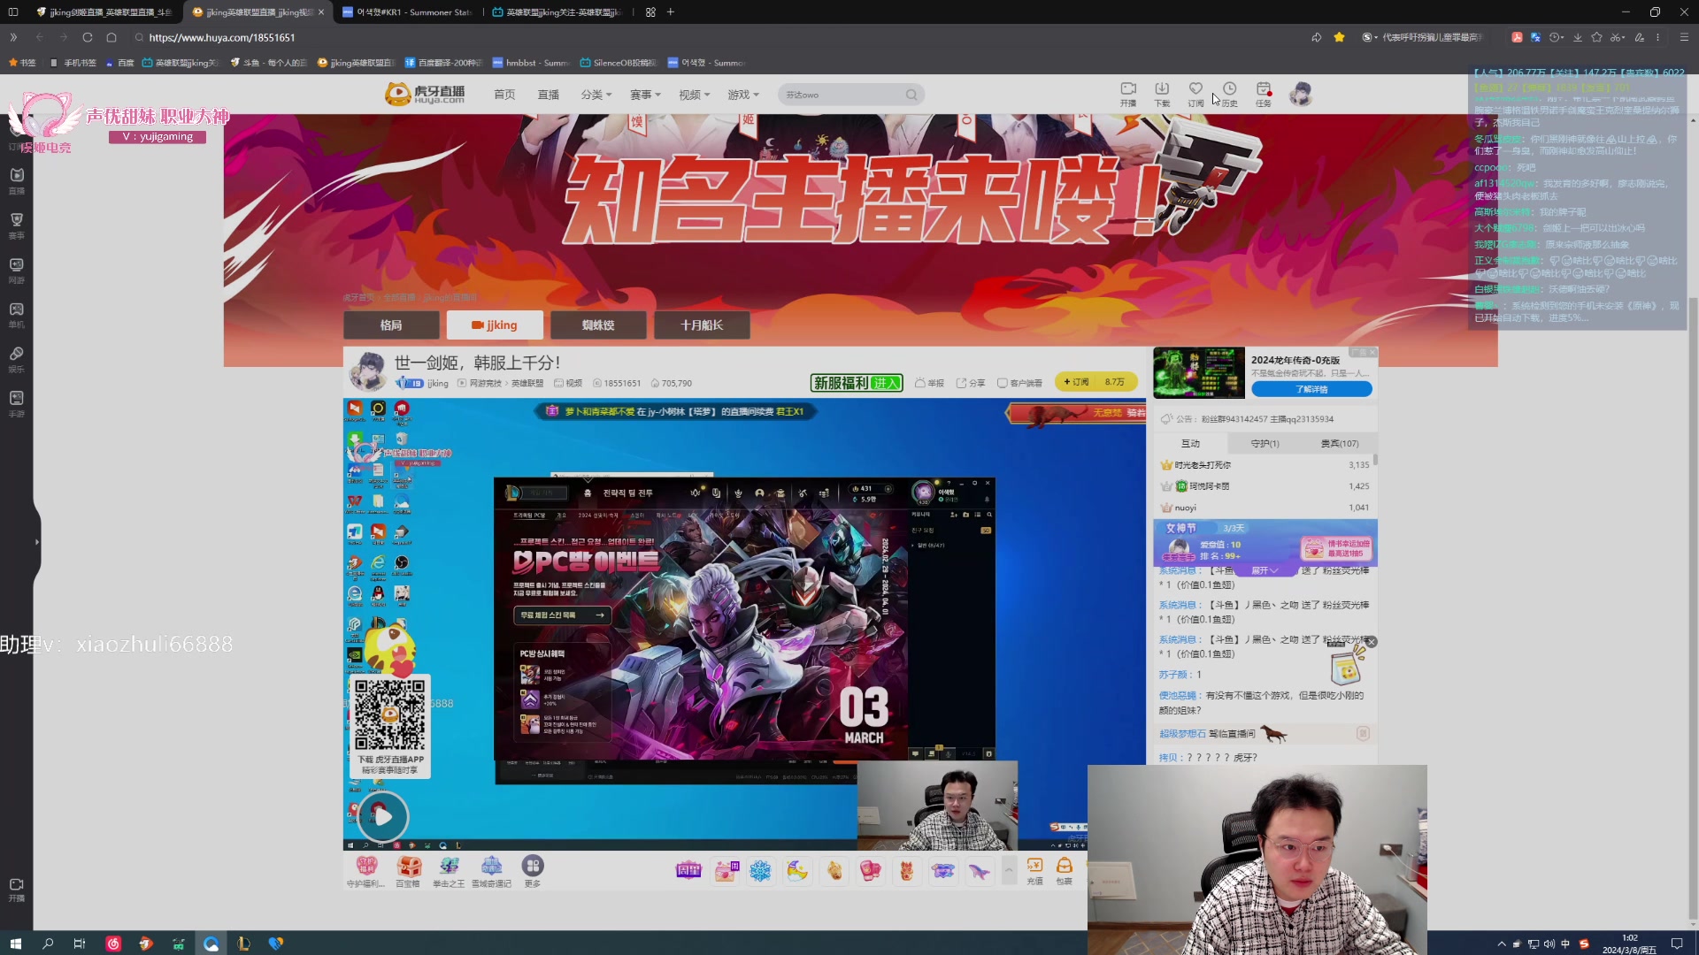
Task: Open the Windows taskbar search icon
Action: click(48, 944)
